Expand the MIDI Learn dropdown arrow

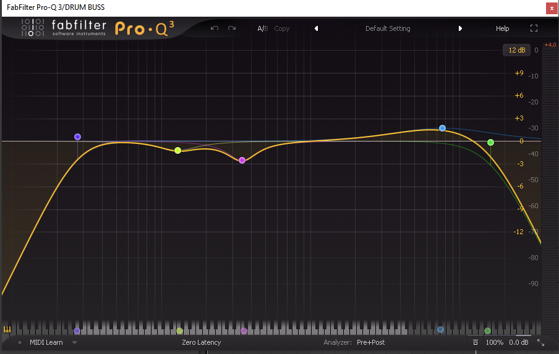(74, 342)
